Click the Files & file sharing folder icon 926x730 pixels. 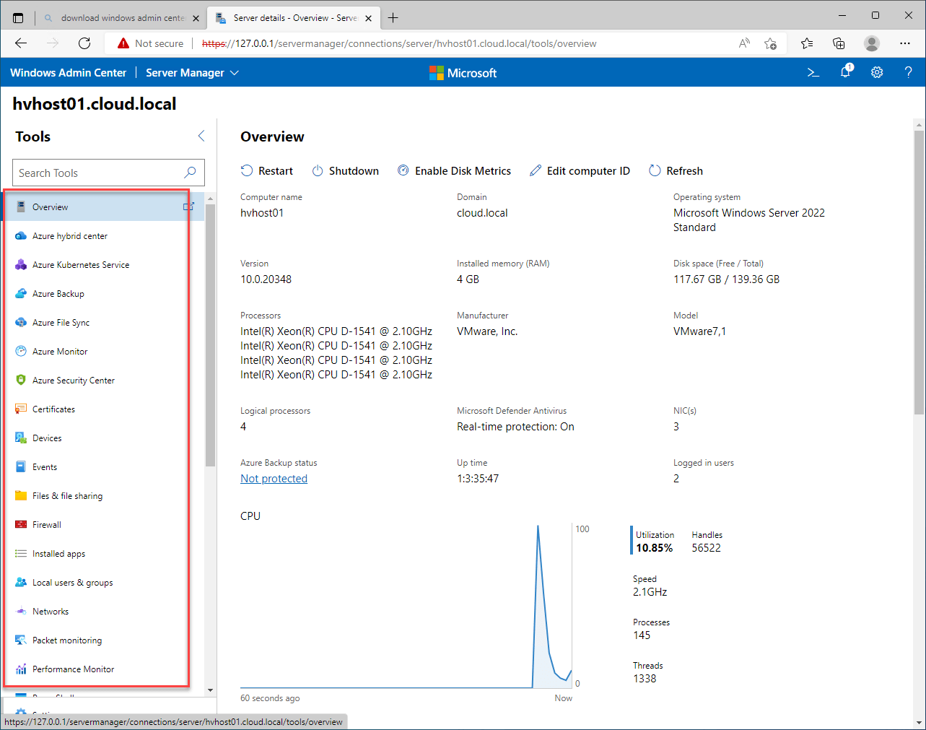[21, 496]
